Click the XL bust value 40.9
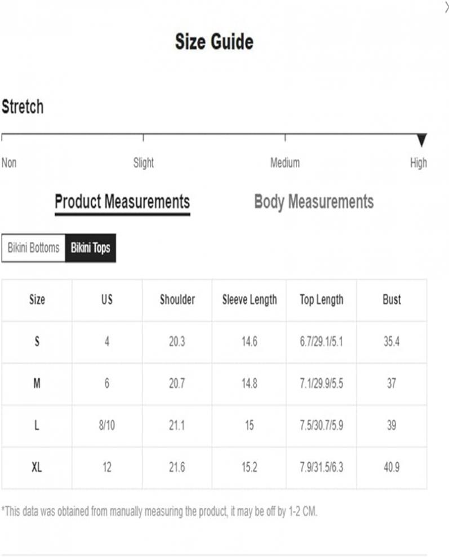 (x=392, y=467)
